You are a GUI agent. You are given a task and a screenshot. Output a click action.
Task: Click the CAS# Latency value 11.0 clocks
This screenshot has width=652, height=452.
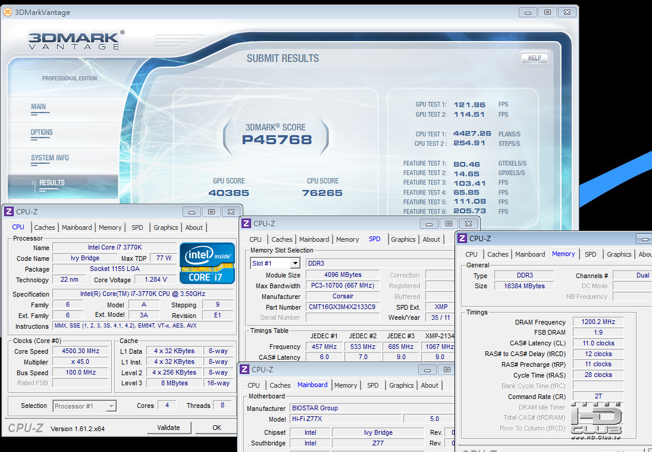598,344
